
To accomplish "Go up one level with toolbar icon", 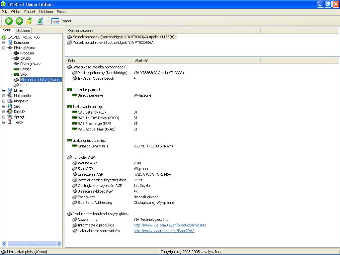I will click(x=30, y=21).
